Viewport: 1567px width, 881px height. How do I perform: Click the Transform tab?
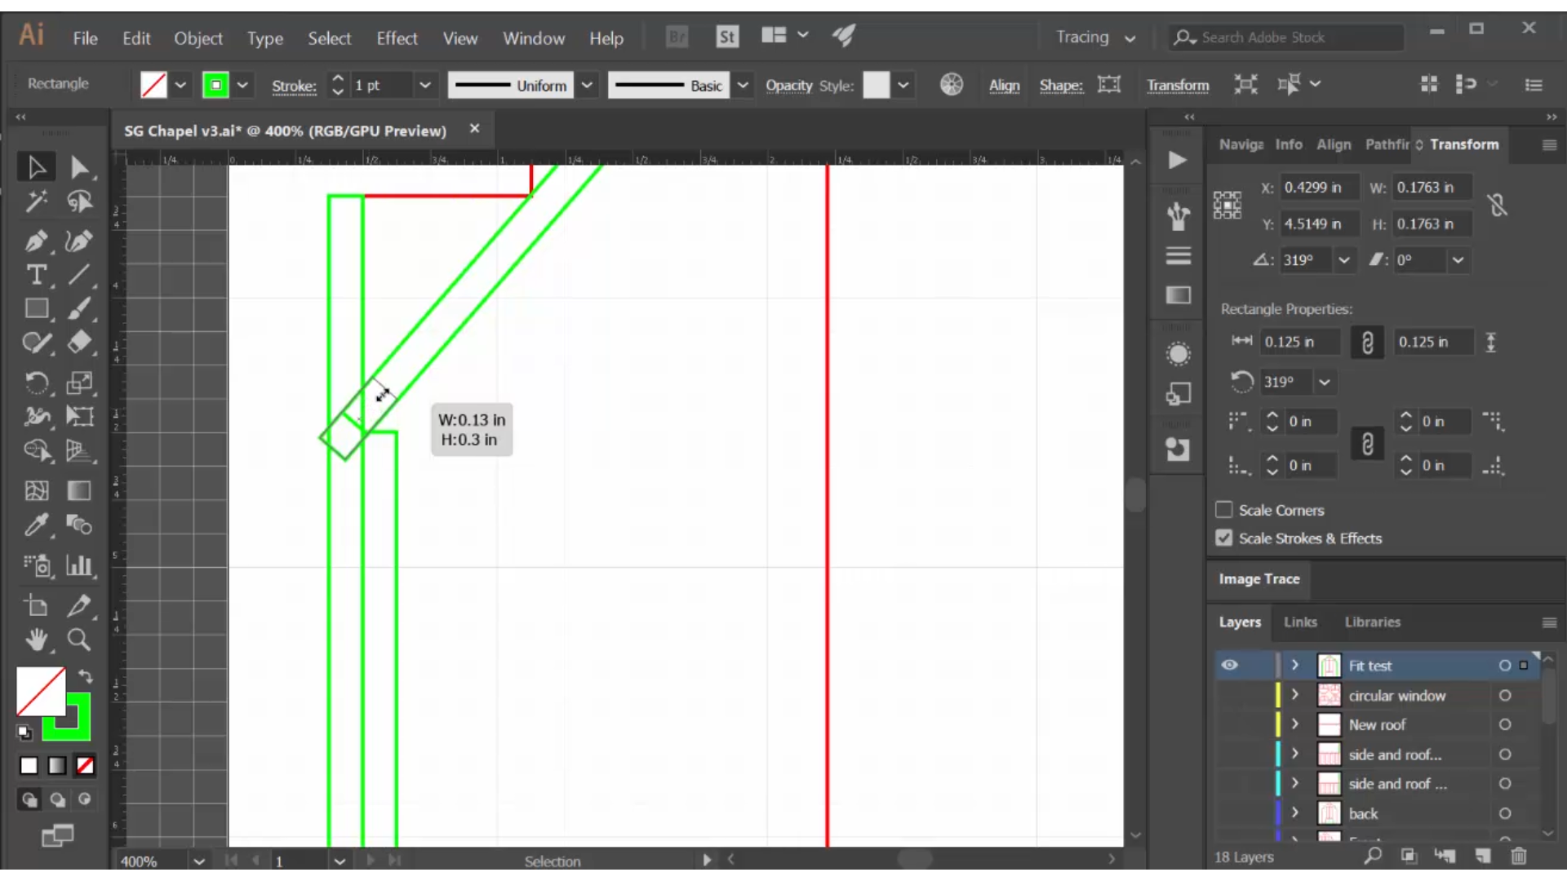tap(1466, 143)
